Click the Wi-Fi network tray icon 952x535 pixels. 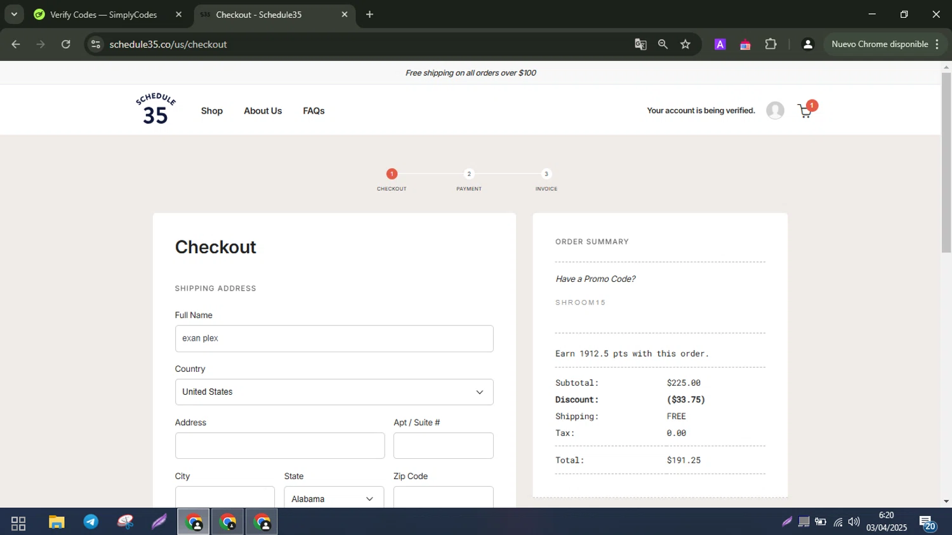[x=838, y=522]
